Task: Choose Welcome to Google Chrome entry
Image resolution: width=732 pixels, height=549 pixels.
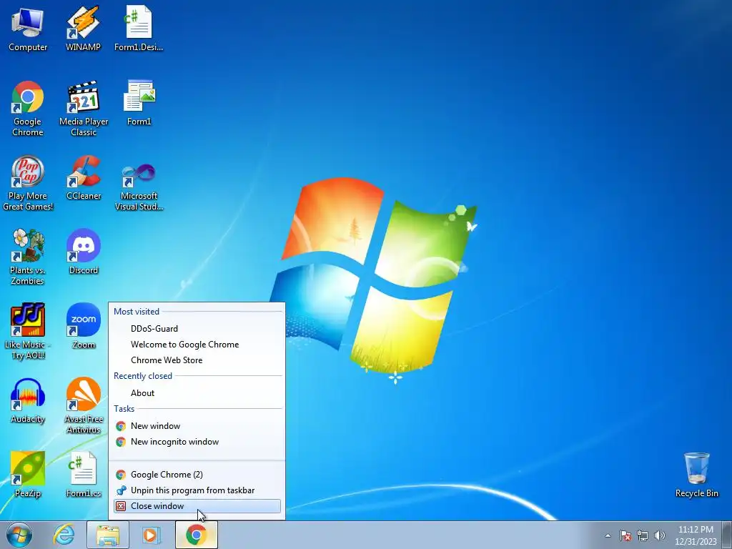Action: pyautogui.click(x=197, y=345)
